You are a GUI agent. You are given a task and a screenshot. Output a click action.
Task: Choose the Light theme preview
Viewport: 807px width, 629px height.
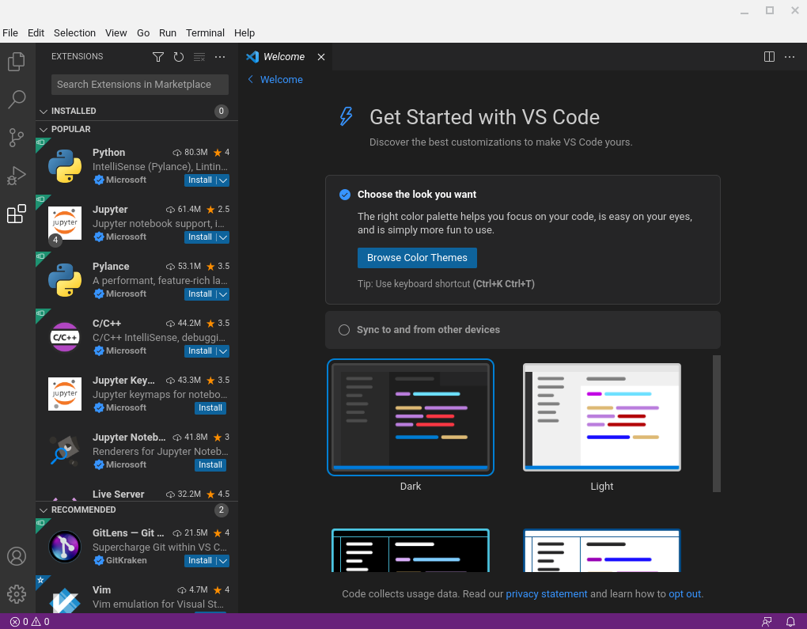coord(601,418)
